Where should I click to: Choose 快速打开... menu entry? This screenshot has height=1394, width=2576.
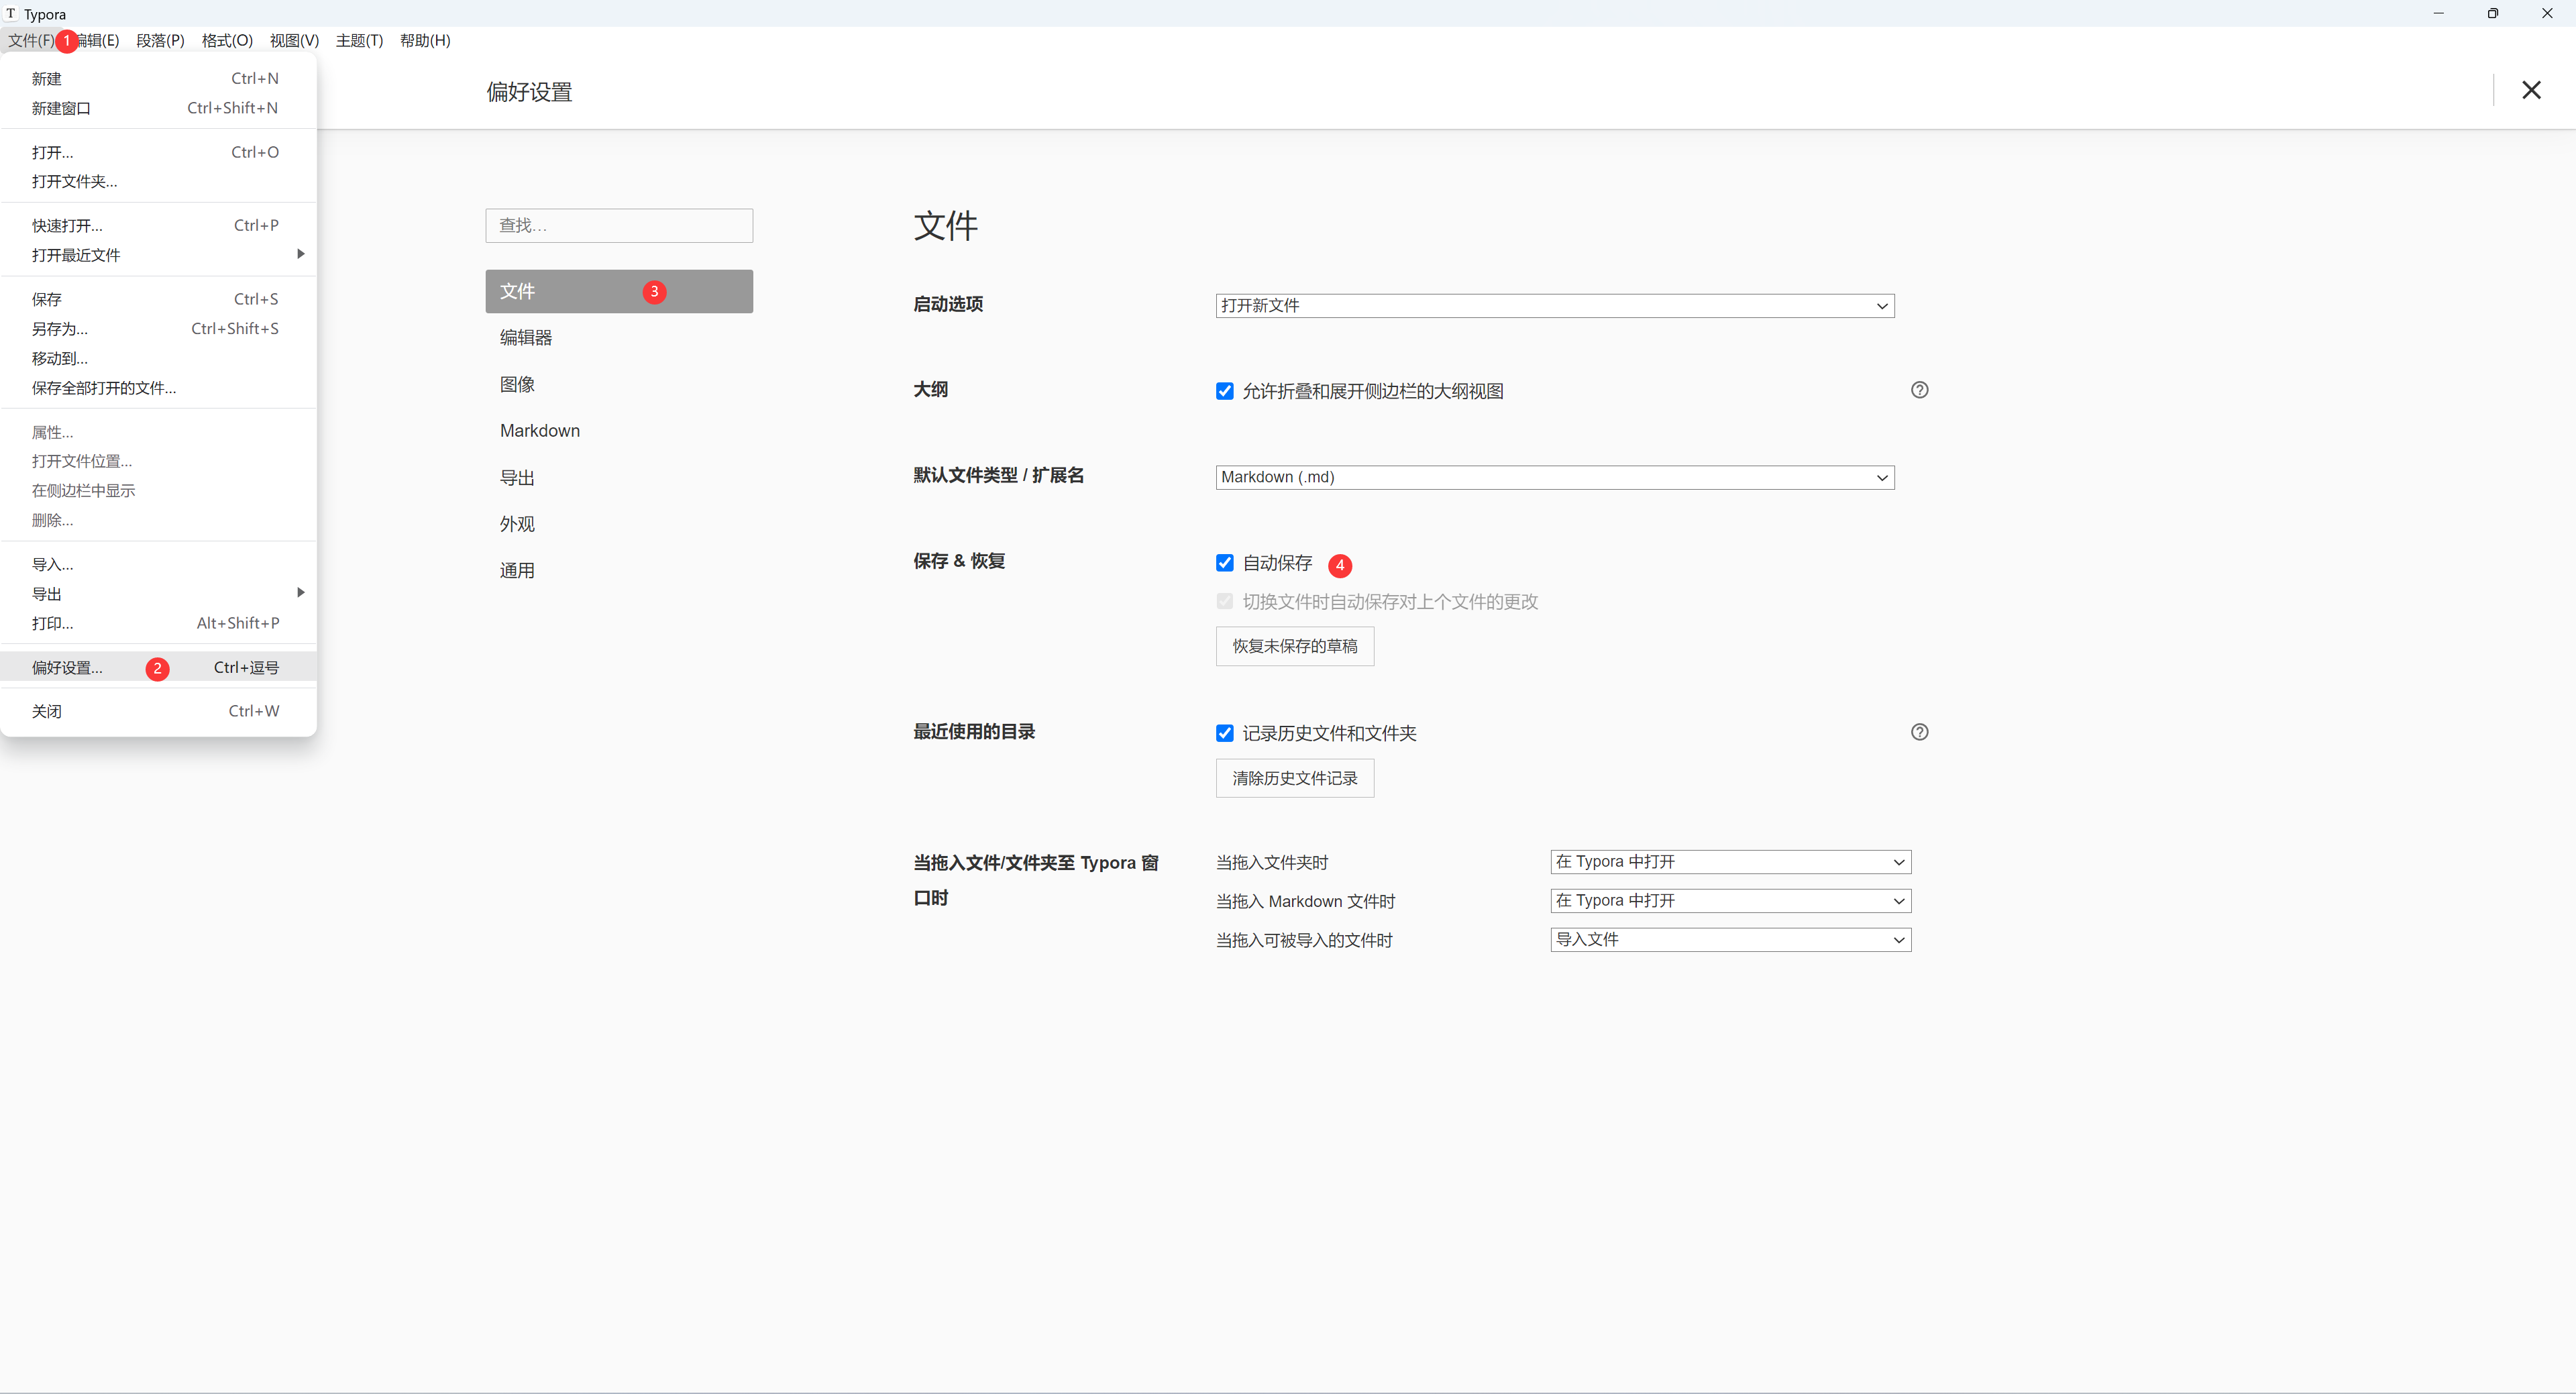(x=158, y=225)
